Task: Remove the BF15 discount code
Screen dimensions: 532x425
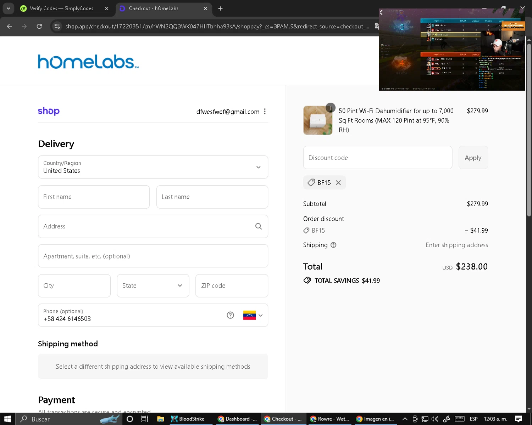Action: pyautogui.click(x=338, y=183)
